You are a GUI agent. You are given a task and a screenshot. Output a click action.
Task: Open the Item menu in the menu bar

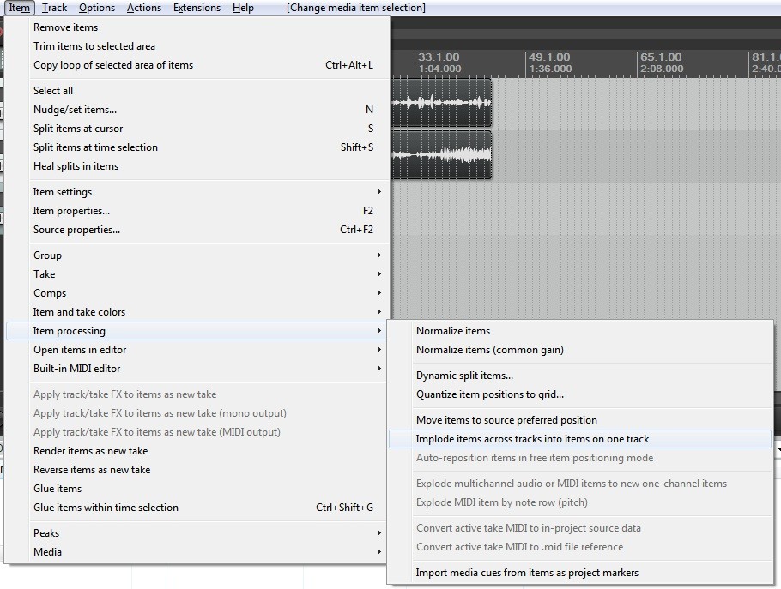(x=20, y=8)
